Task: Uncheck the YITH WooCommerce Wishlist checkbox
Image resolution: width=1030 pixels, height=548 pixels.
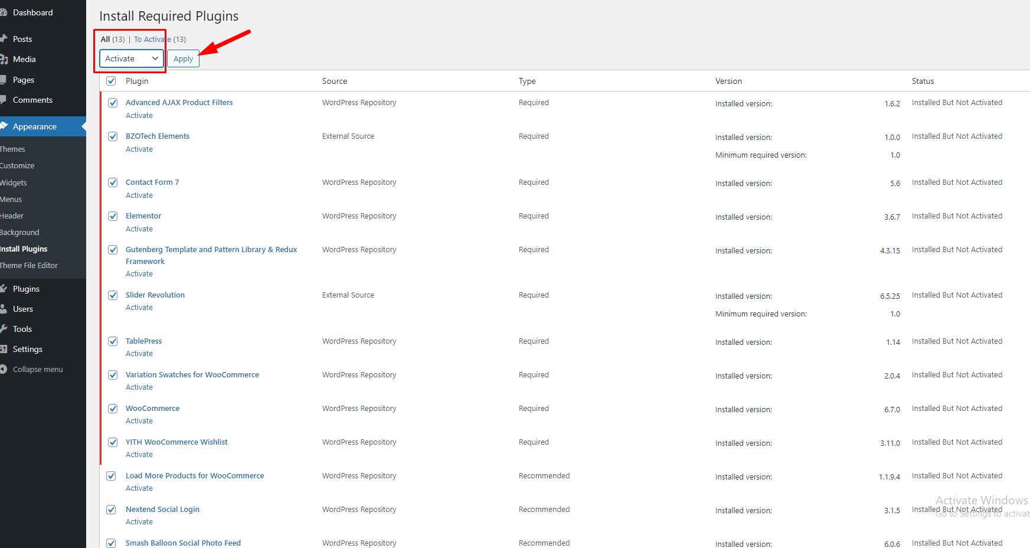Action: (113, 442)
